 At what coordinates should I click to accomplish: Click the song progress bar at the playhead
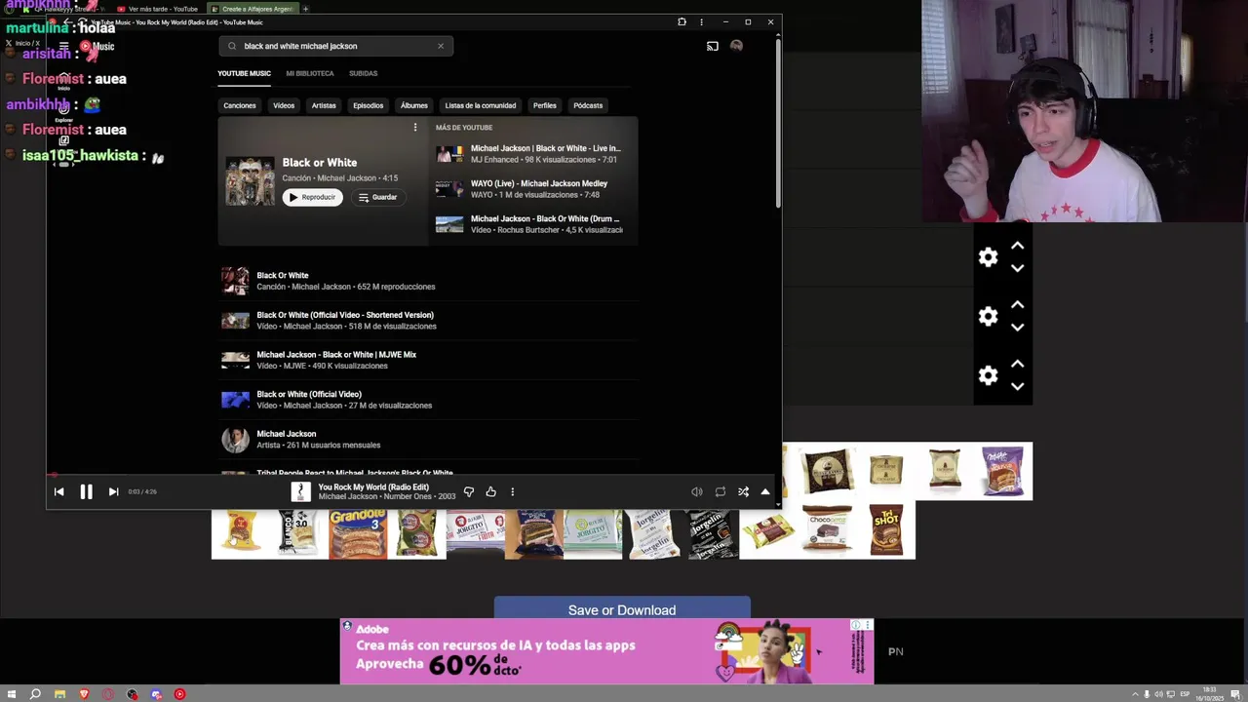tap(54, 476)
